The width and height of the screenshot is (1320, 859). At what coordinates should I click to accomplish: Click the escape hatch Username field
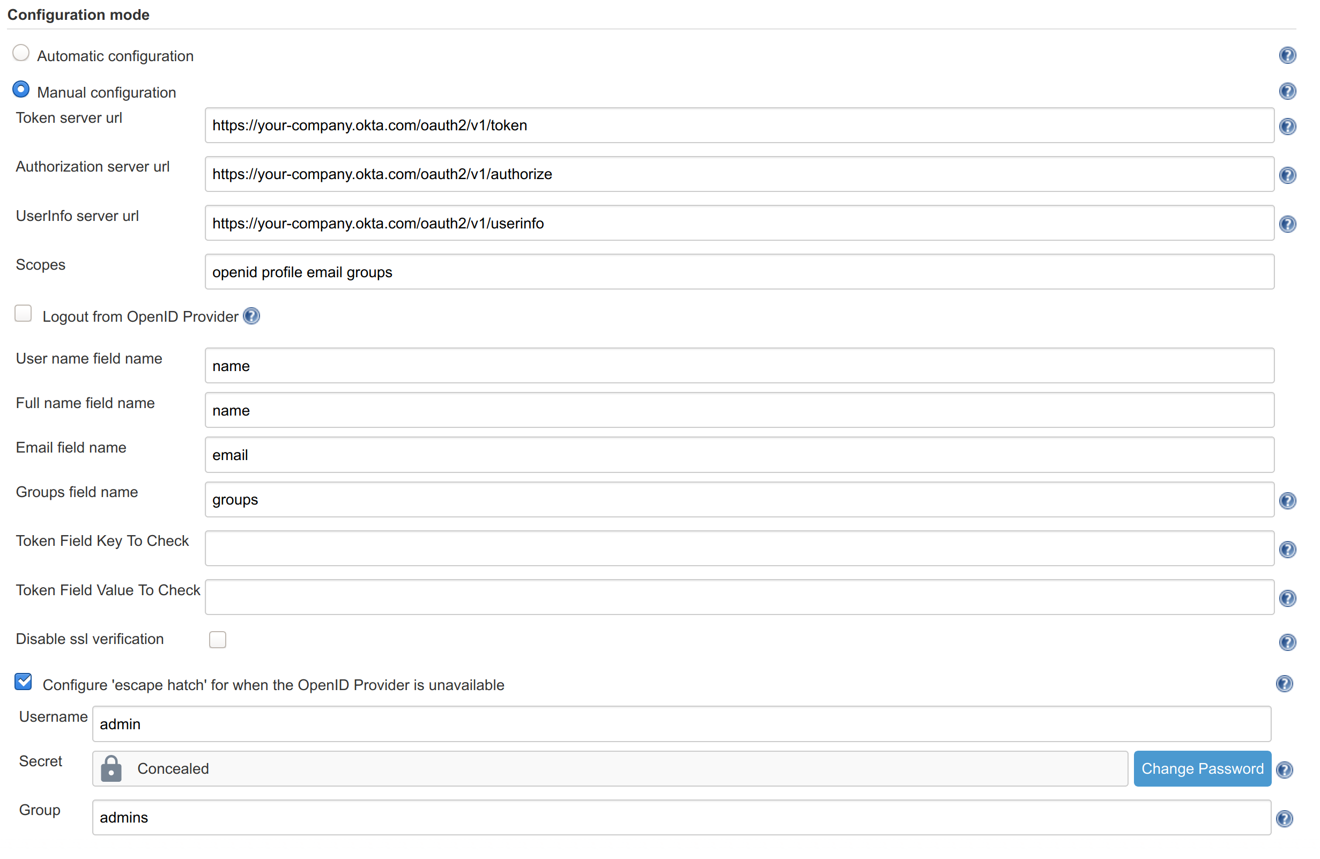(681, 724)
